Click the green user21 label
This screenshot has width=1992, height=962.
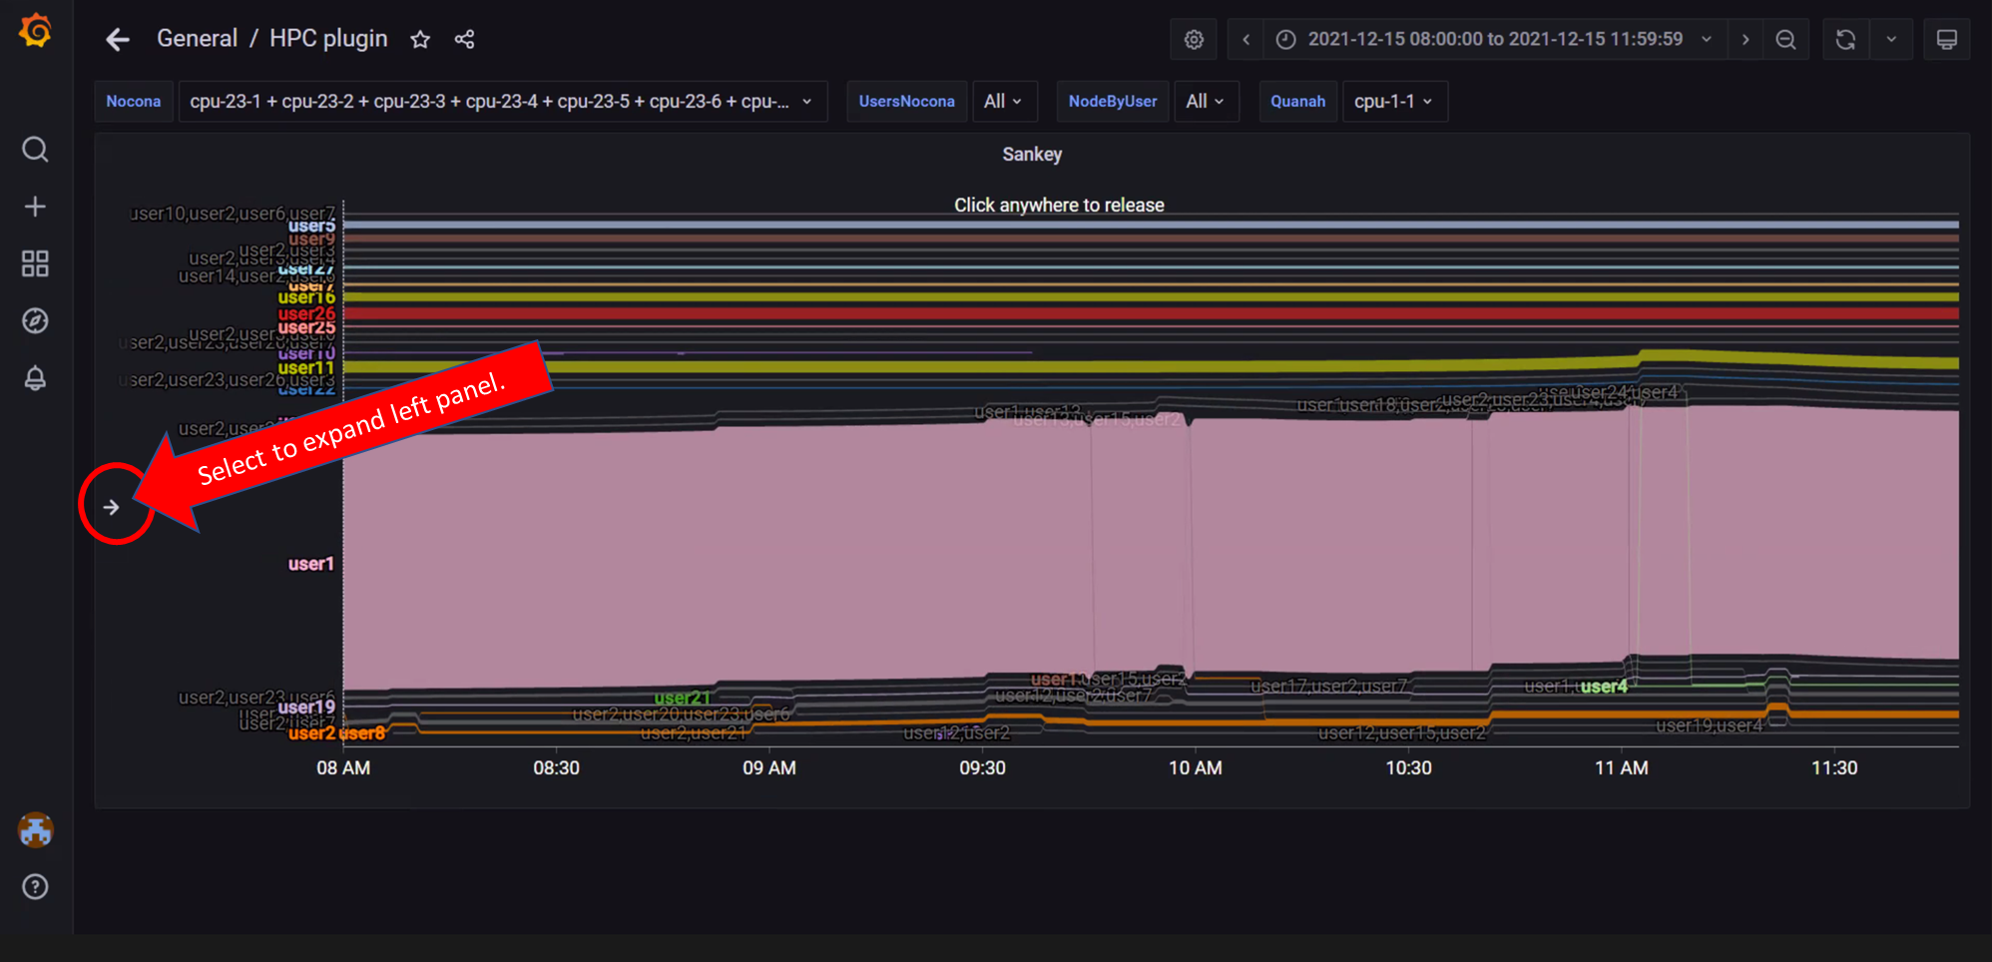coord(683,699)
